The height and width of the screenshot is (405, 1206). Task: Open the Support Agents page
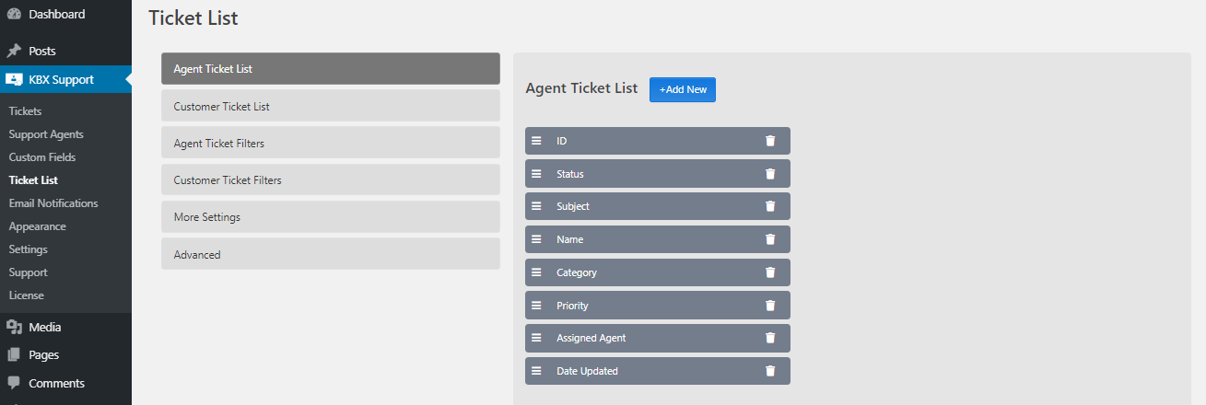coord(46,134)
